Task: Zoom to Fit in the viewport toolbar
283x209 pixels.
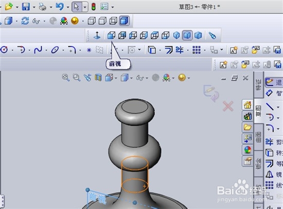Action: [66, 78]
